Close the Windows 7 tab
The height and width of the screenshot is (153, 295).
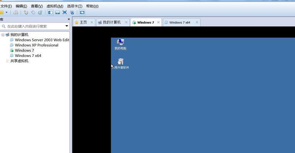point(158,23)
